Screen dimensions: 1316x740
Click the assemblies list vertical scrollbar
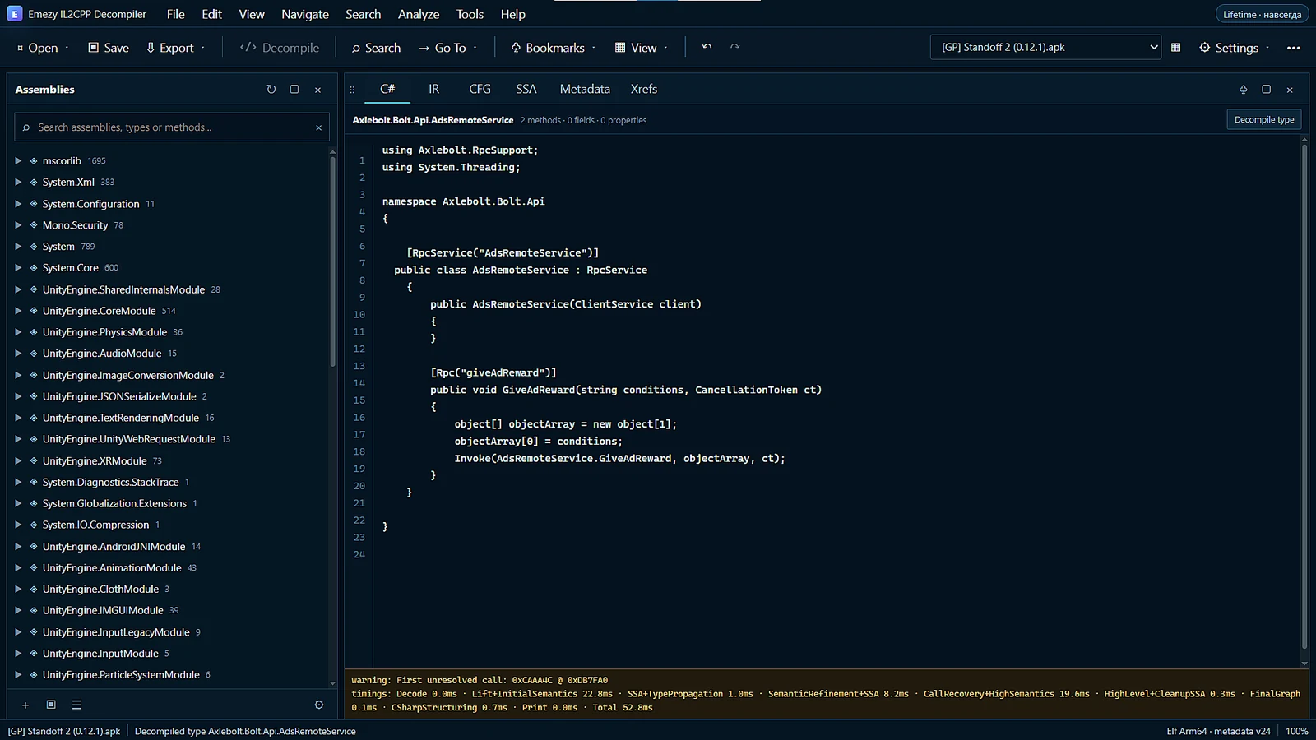pos(332,260)
